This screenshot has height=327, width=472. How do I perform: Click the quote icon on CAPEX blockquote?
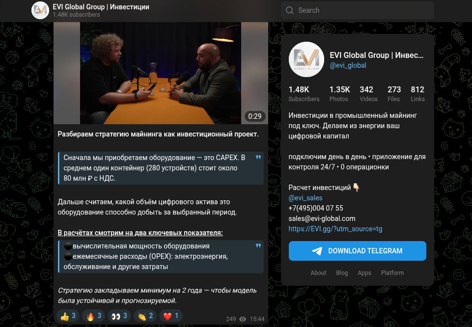click(258, 157)
